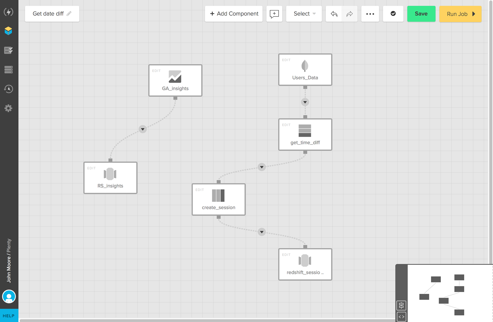Open the packages panel in the sidebar
The height and width of the screenshot is (322, 493).
pyautogui.click(x=9, y=30)
